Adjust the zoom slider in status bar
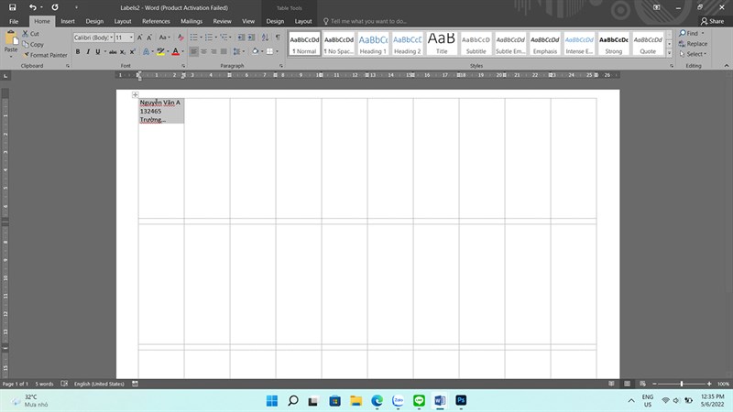Viewport: 733px width, 412px height. click(681, 384)
